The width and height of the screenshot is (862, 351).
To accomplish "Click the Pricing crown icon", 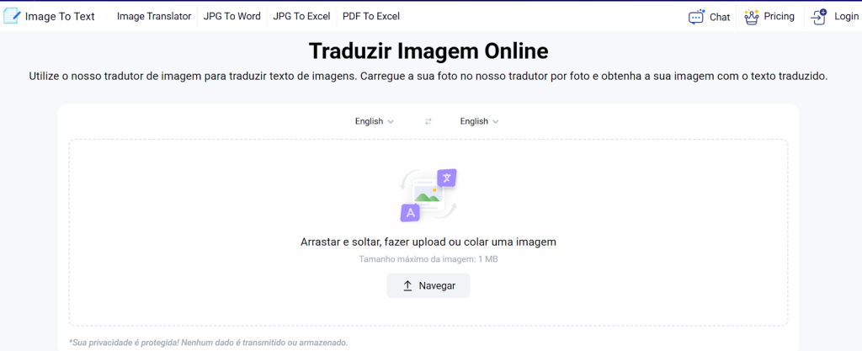I will coord(752,16).
